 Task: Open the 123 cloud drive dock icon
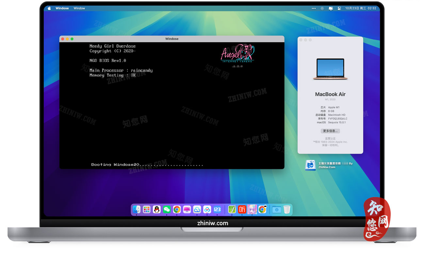click(217, 209)
